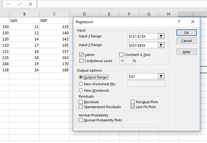
Task: Select column D header
Action: pos(84,14)
